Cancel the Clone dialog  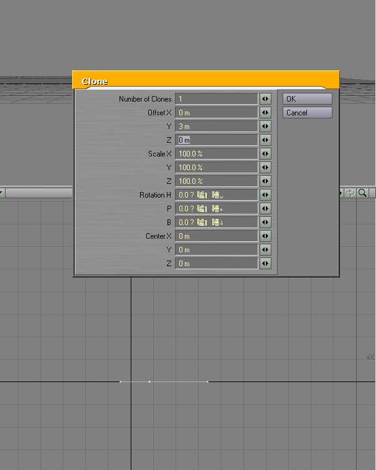click(x=307, y=113)
